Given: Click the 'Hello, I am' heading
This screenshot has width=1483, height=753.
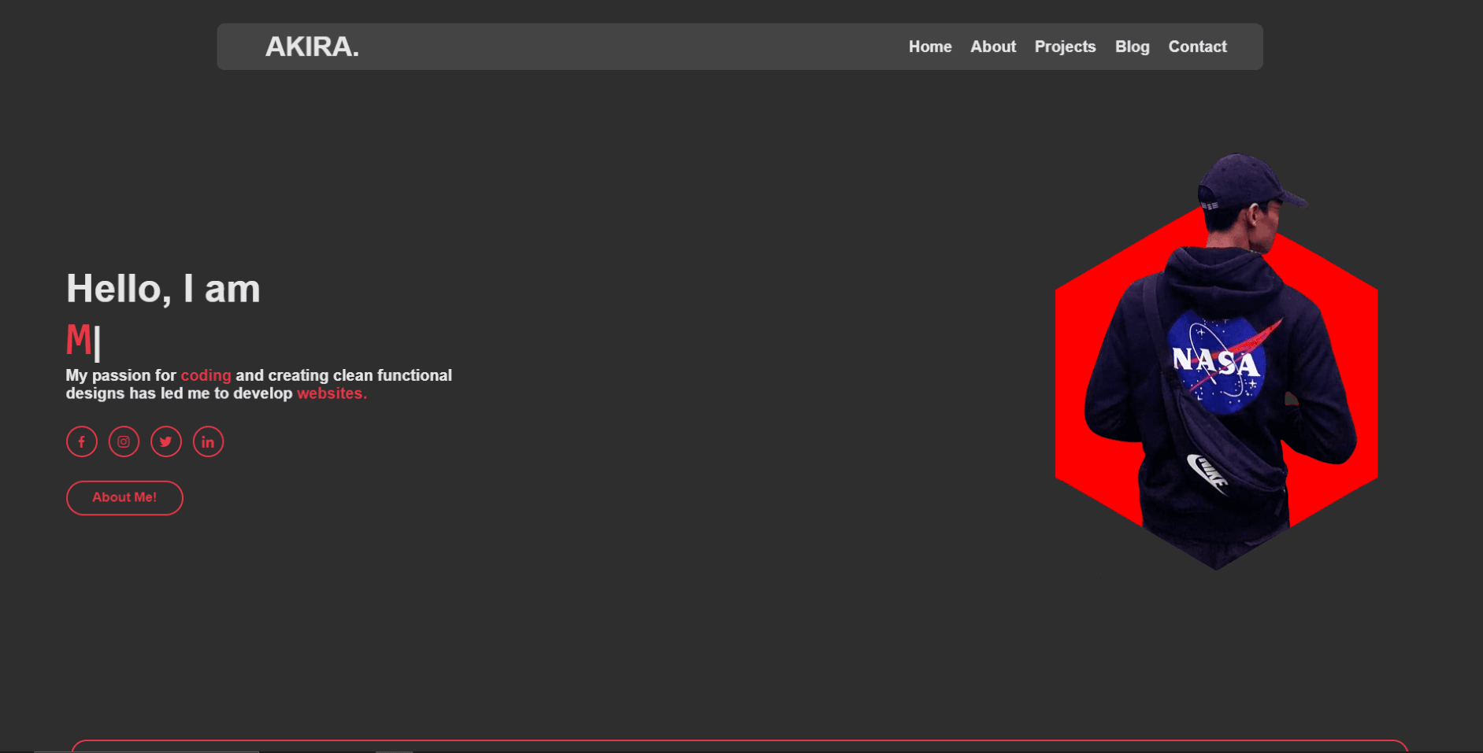Looking at the screenshot, I should (x=163, y=289).
